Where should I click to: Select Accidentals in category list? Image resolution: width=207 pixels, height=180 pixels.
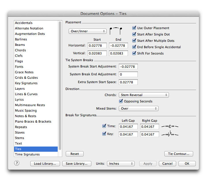coord(36,23)
